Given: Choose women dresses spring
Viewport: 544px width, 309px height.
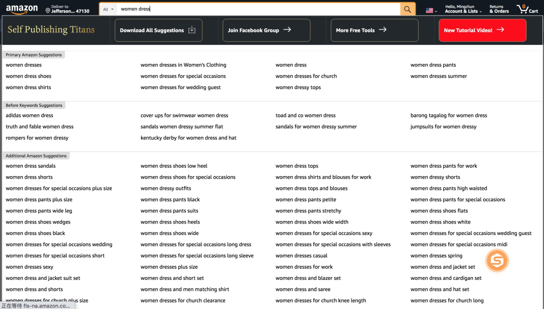Looking at the screenshot, I should (x=436, y=256).
